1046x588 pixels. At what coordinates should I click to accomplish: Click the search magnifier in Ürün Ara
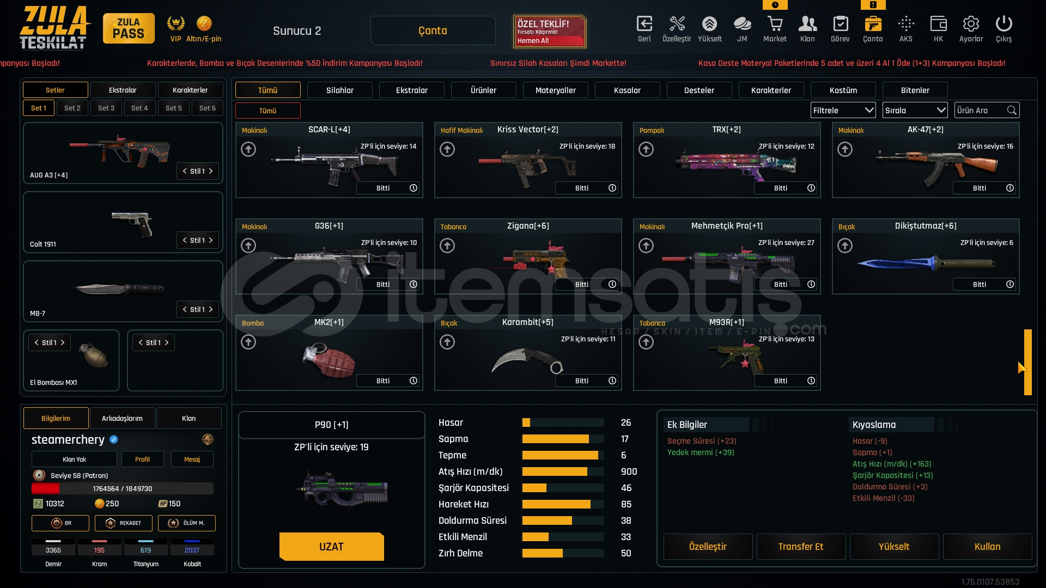coord(1012,111)
